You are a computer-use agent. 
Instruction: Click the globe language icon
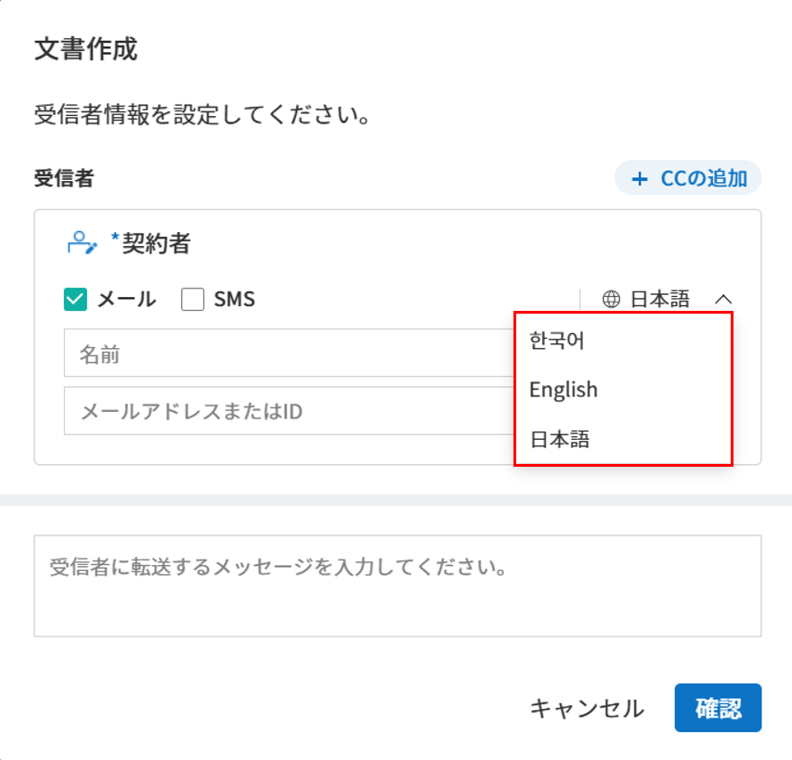pos(611,299)
